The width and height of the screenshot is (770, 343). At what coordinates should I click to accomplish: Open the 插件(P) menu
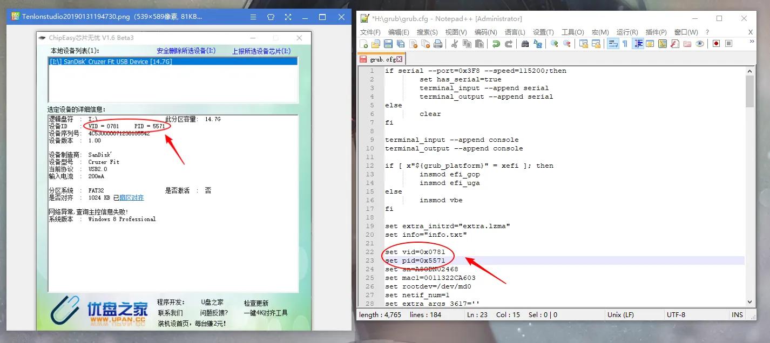656,32
